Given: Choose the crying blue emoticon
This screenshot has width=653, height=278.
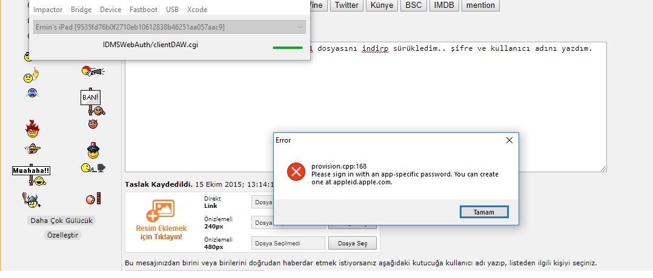Looking at the screenshot, I should 31,94.
